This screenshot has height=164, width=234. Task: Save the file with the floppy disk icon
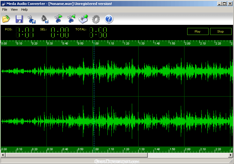point(19,19)
